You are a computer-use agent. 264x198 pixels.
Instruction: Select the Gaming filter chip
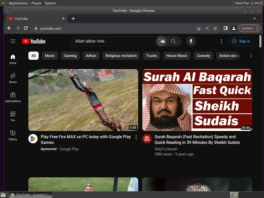tap(70, 56)
